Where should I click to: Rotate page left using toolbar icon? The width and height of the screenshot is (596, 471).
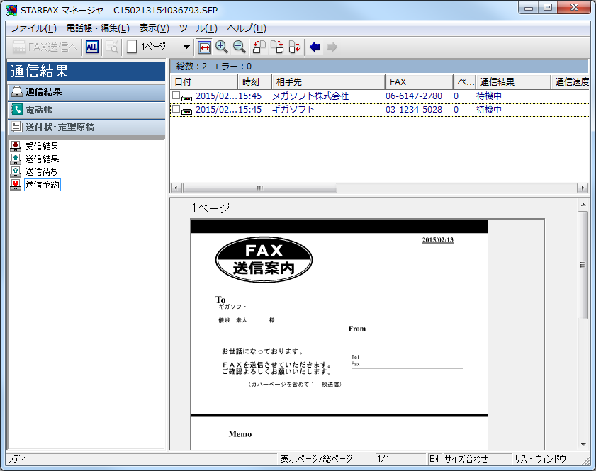coord(259,47)
